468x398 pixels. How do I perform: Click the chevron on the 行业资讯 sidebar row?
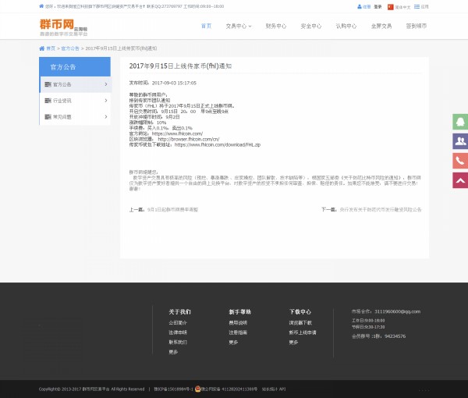106,101
